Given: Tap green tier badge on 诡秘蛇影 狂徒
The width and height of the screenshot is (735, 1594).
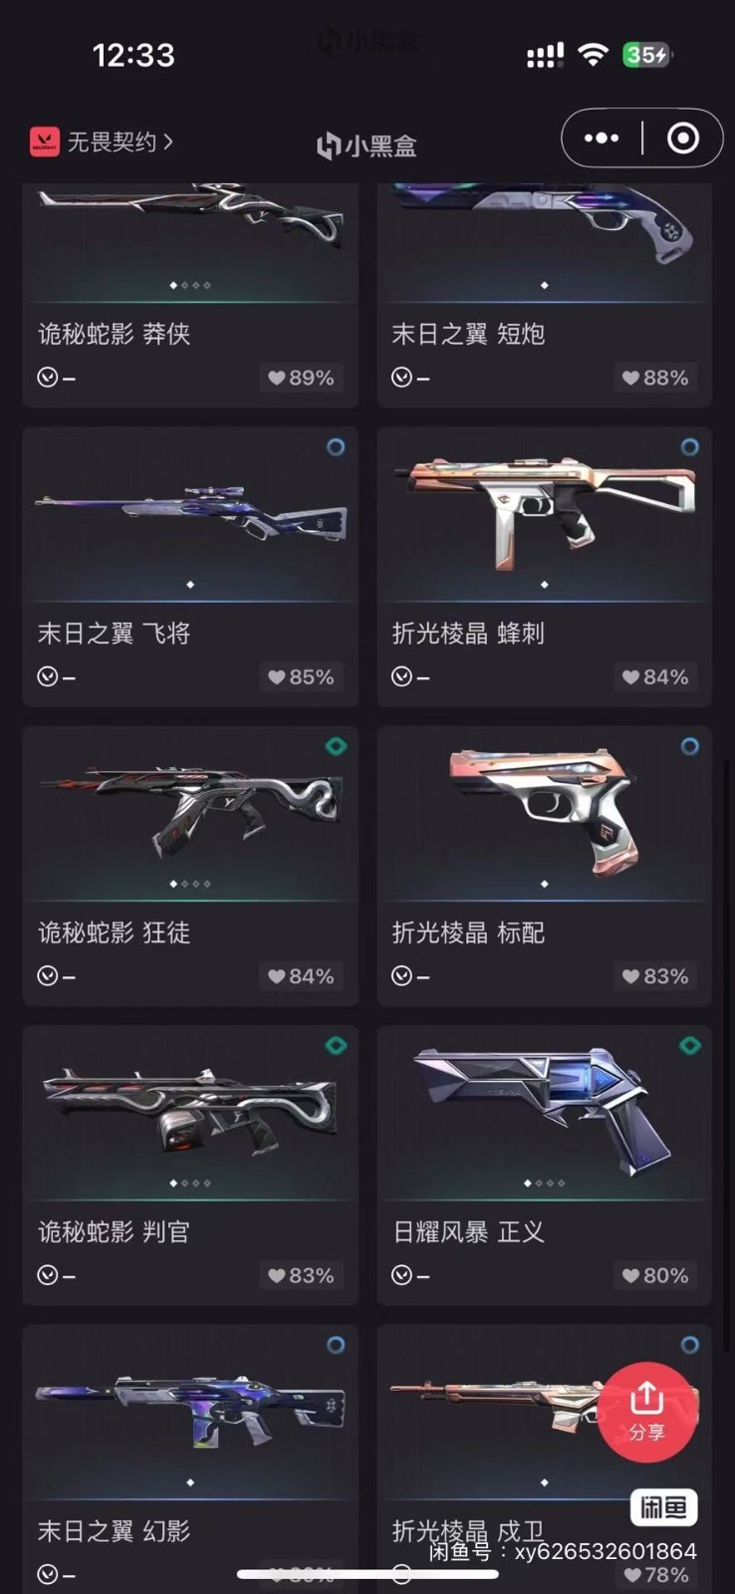Looking at the screenshot, I should click(336, 746).
